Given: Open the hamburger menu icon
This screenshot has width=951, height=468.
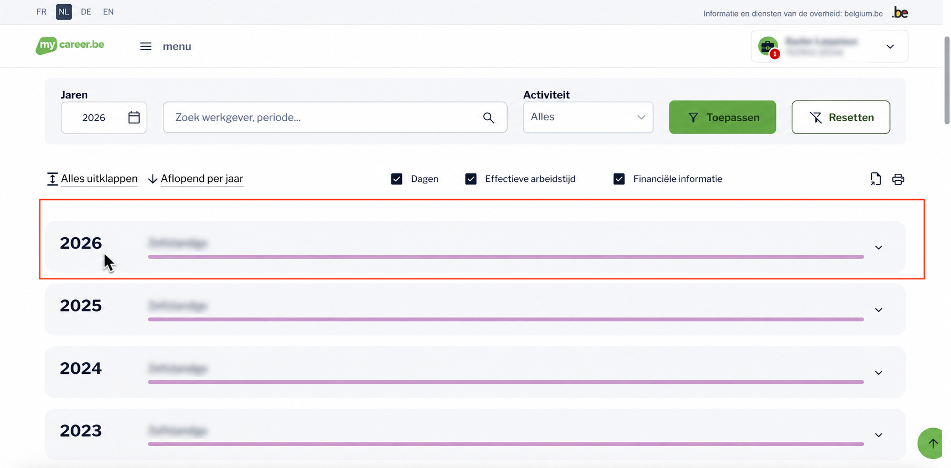Looking at the screenshot, I should pyautogui.click(x=146, y=46).
